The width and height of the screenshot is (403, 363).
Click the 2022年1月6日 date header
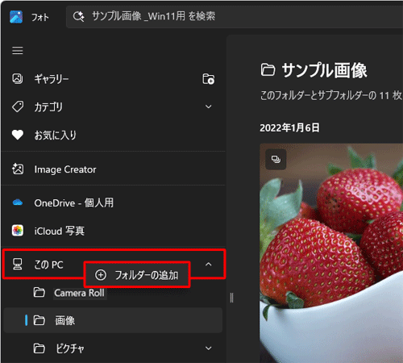[x=289, y=127]
